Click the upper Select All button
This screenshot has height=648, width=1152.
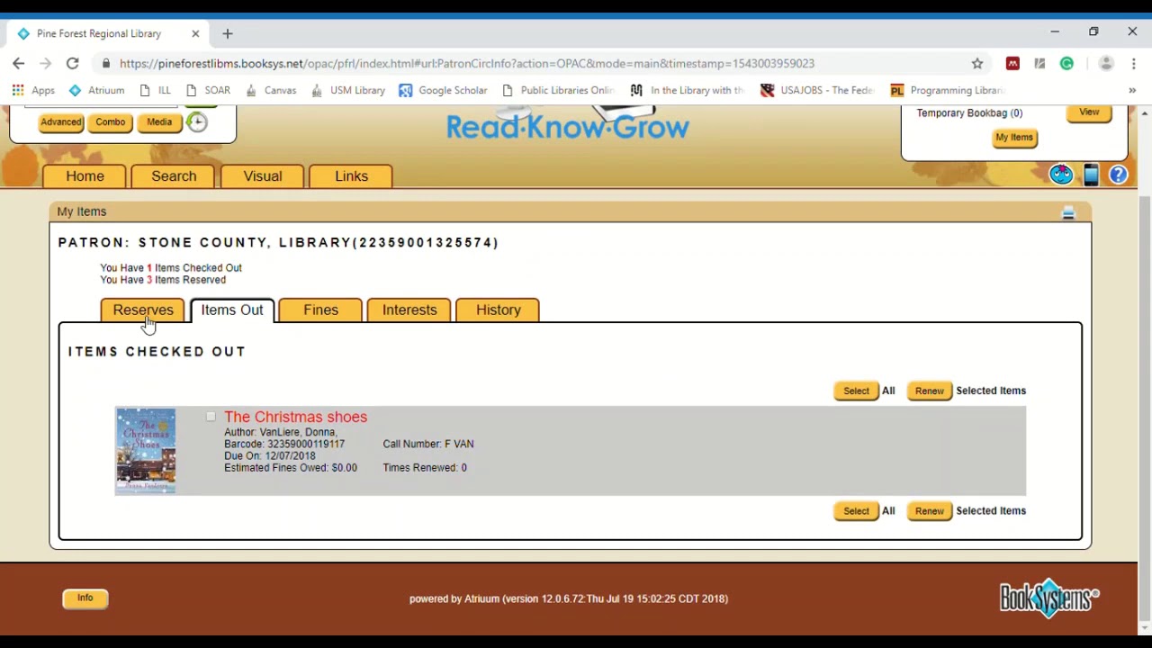pyautogui.click(x=856, y=391)
